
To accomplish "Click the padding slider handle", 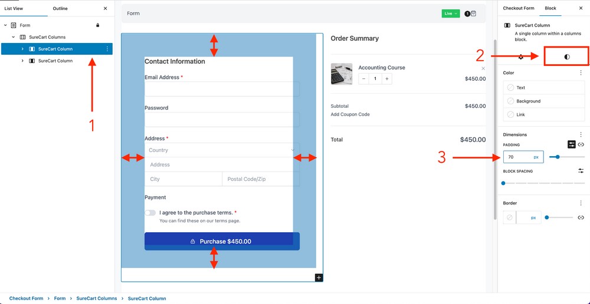I will click(558, 157).
